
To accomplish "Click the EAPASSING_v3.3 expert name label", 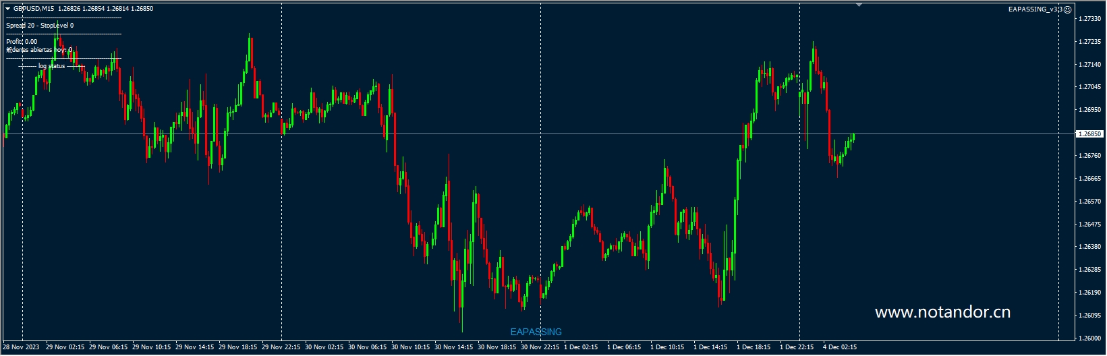I will (1035, 9).
